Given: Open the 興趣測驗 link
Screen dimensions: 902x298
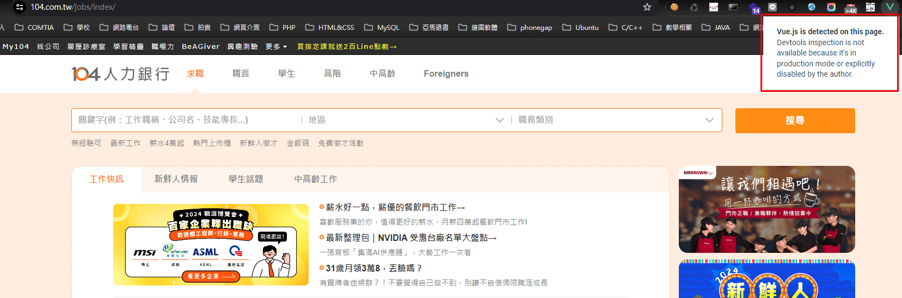Looking at the screenshot, I should [242, 47].
